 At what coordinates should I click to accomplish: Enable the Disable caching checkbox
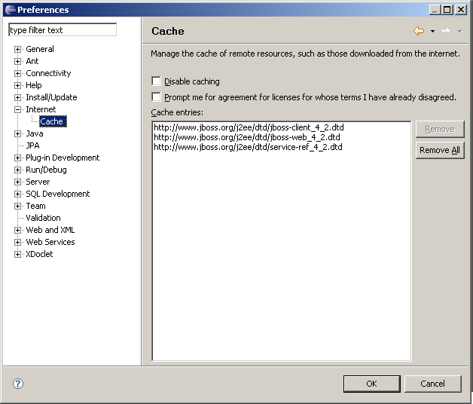click(156, 81)
